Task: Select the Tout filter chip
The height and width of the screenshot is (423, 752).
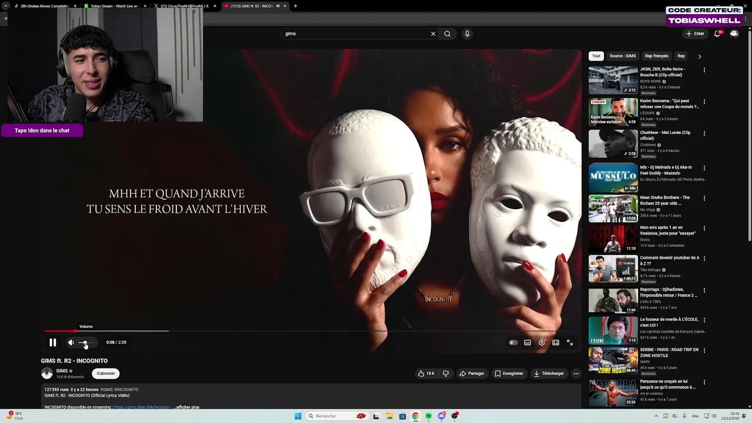Action: click(596, 56)
